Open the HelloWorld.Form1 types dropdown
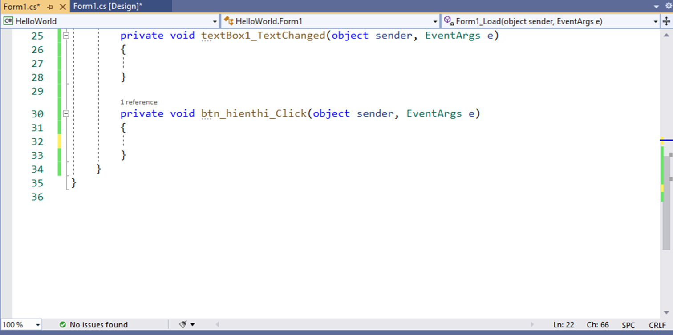Screen dimensions: 673x335 tap(435, 21)
